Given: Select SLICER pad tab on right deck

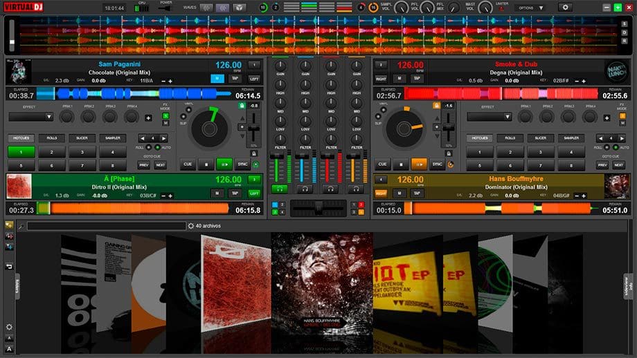Looking at the screenshot, I should click(x=540, y=138).
